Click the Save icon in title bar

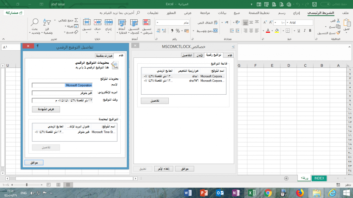click(315, 4)
